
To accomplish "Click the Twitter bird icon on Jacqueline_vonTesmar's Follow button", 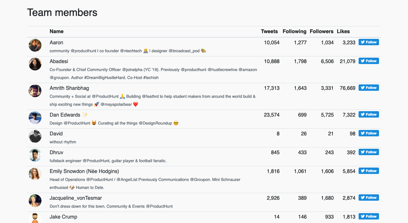I will click(362, 197).
